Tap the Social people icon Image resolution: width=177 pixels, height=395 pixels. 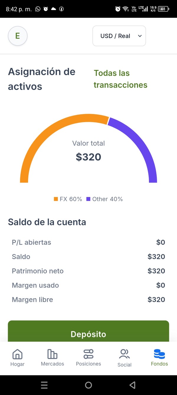tap(124, 354)
